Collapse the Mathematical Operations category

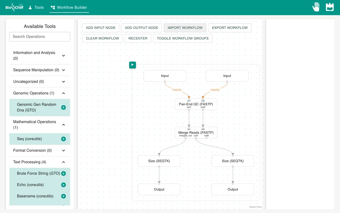click(40, 125)
